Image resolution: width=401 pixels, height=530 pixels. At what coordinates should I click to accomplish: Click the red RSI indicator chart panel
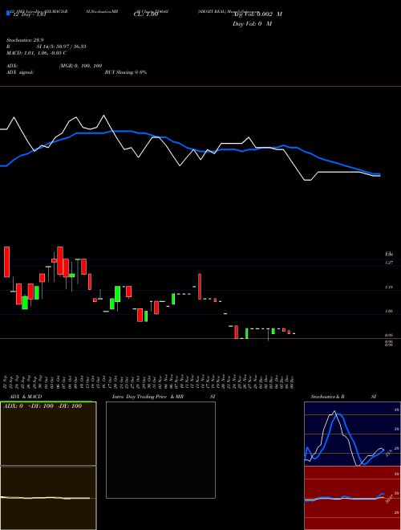352,498
